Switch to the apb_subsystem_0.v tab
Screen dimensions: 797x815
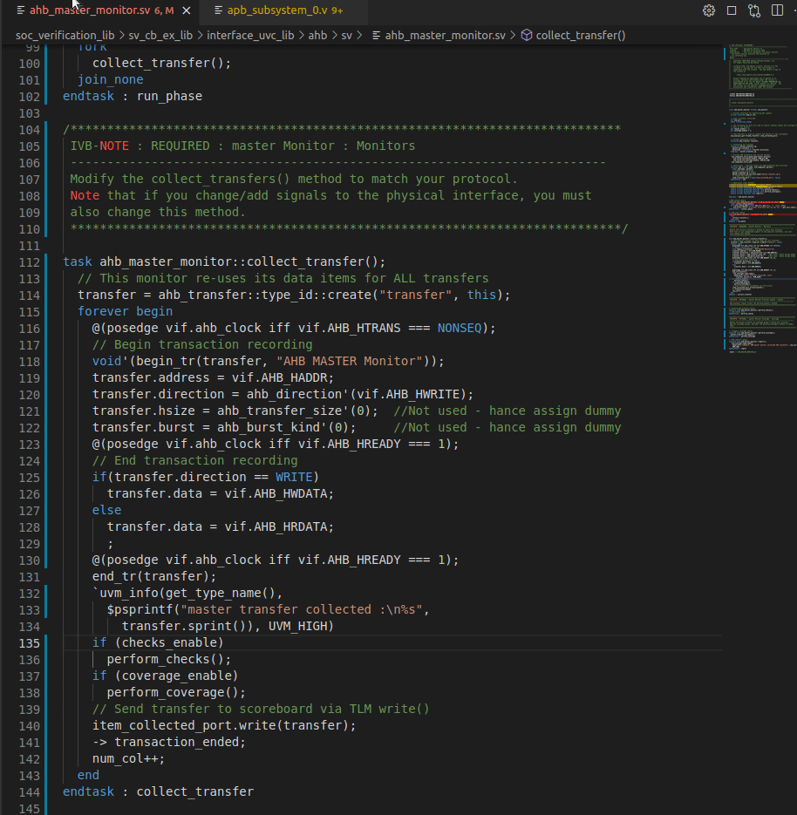pos(277,10)
